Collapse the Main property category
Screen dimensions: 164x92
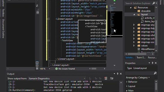click(x=127, y=91)
